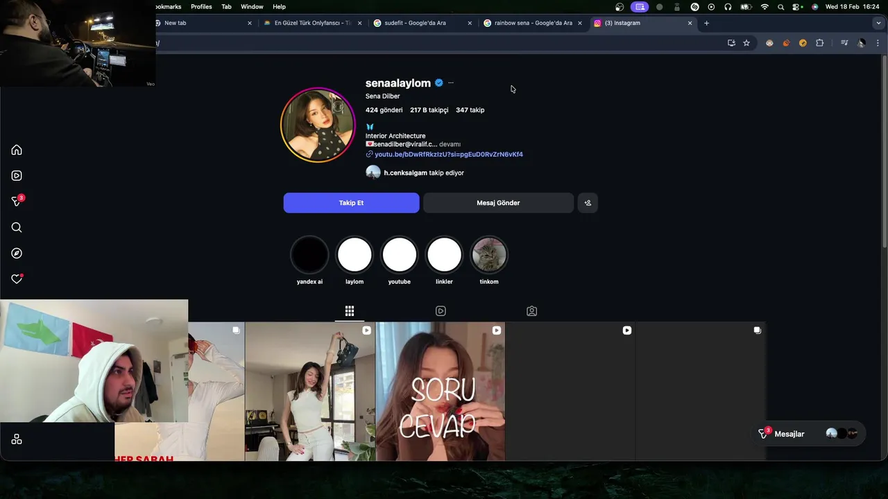Click the similar accounts suggestion button
Viewport: 888px width, 499px height.
pos(588,203)
